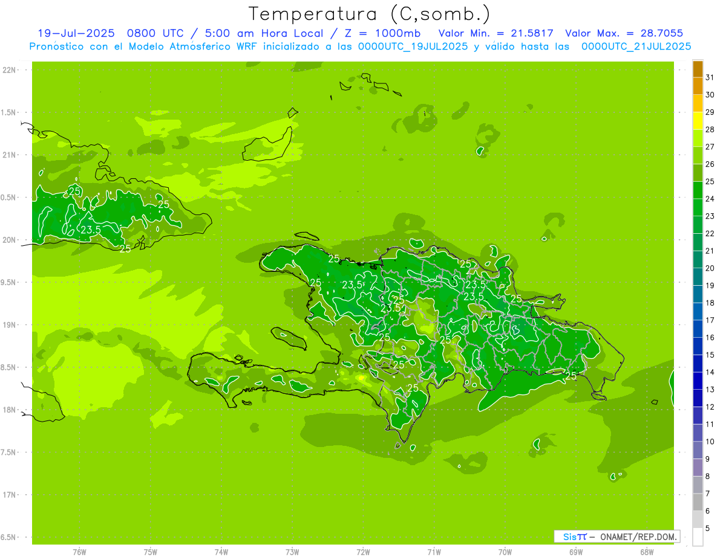This screenshot has width=726, height=560.
Task: Click the '20N' latitude axis label
Action: tap(9, 240)
